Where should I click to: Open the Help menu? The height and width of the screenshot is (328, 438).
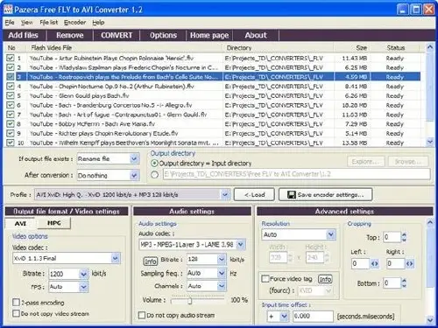point(98,23)
